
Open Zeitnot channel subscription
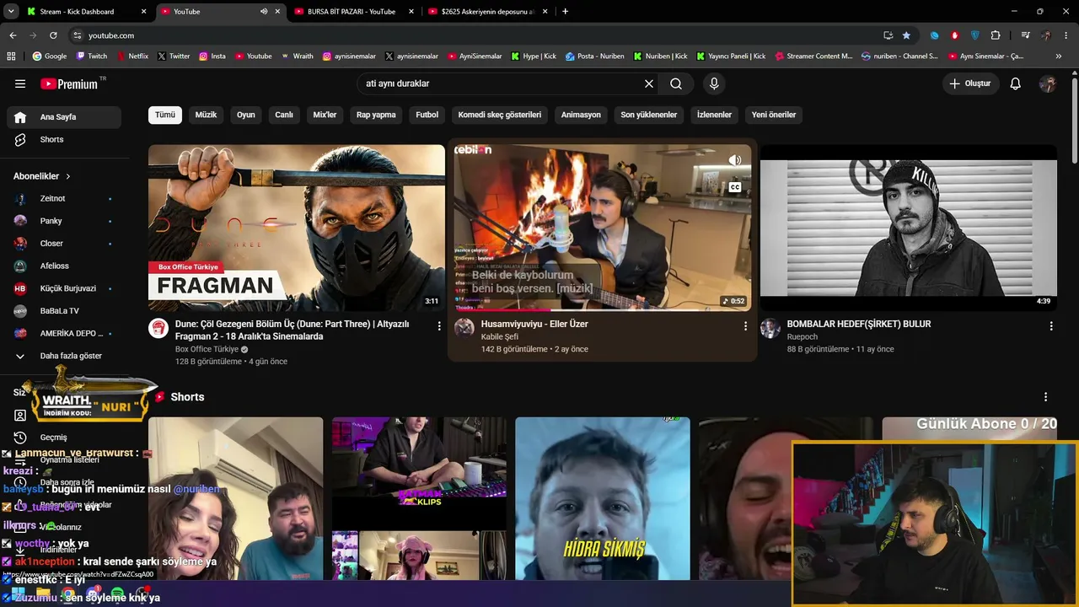pyautogui.click(x=64, y=198)
